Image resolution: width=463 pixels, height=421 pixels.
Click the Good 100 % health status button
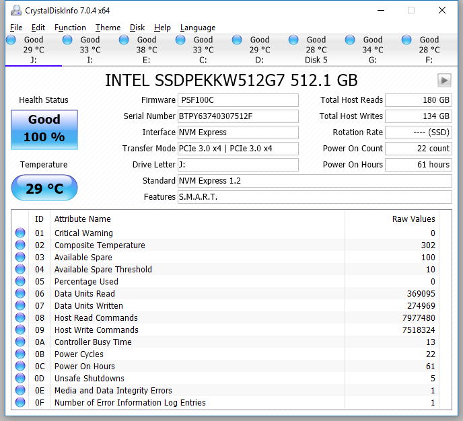pos(44,129)
